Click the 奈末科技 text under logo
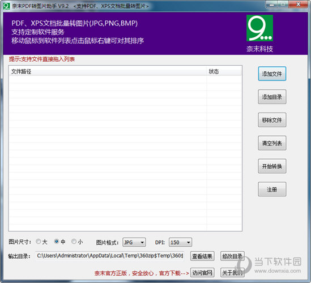 pyautogui.click(x=259, y=49)
